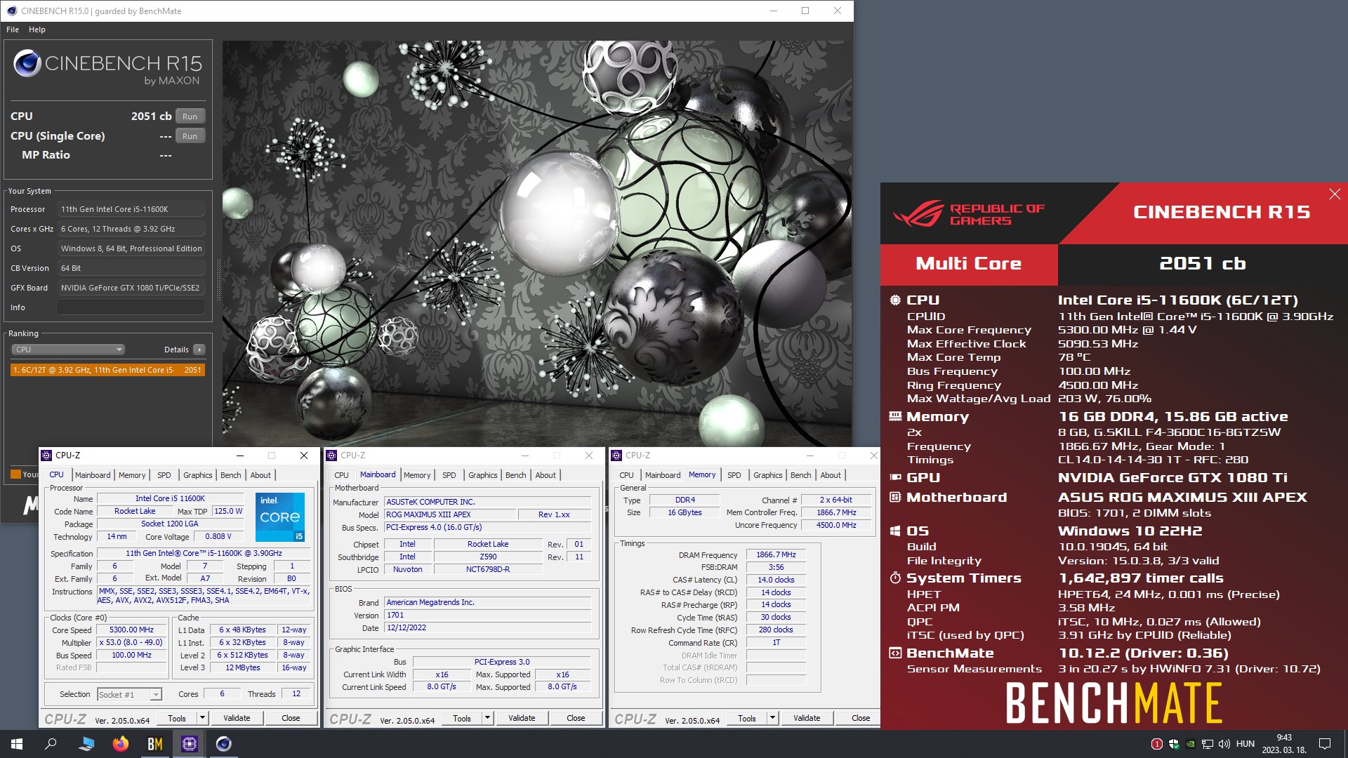The height and width of the screenshot is (758, 1348).
Task: Click the Info input field in Cinebench
Action: (131, 307)
